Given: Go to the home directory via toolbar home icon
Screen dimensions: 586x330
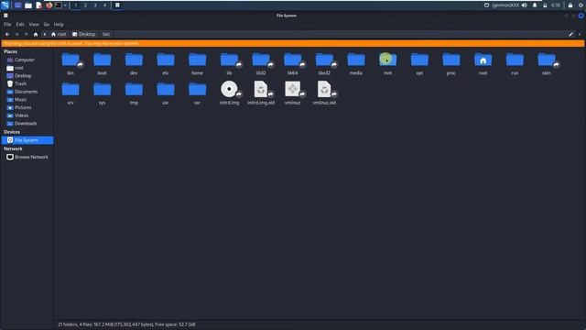Looking at the screenshot, I should click(x=36, y=35).
